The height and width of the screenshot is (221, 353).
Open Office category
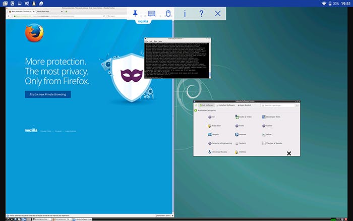coord(267,135)
